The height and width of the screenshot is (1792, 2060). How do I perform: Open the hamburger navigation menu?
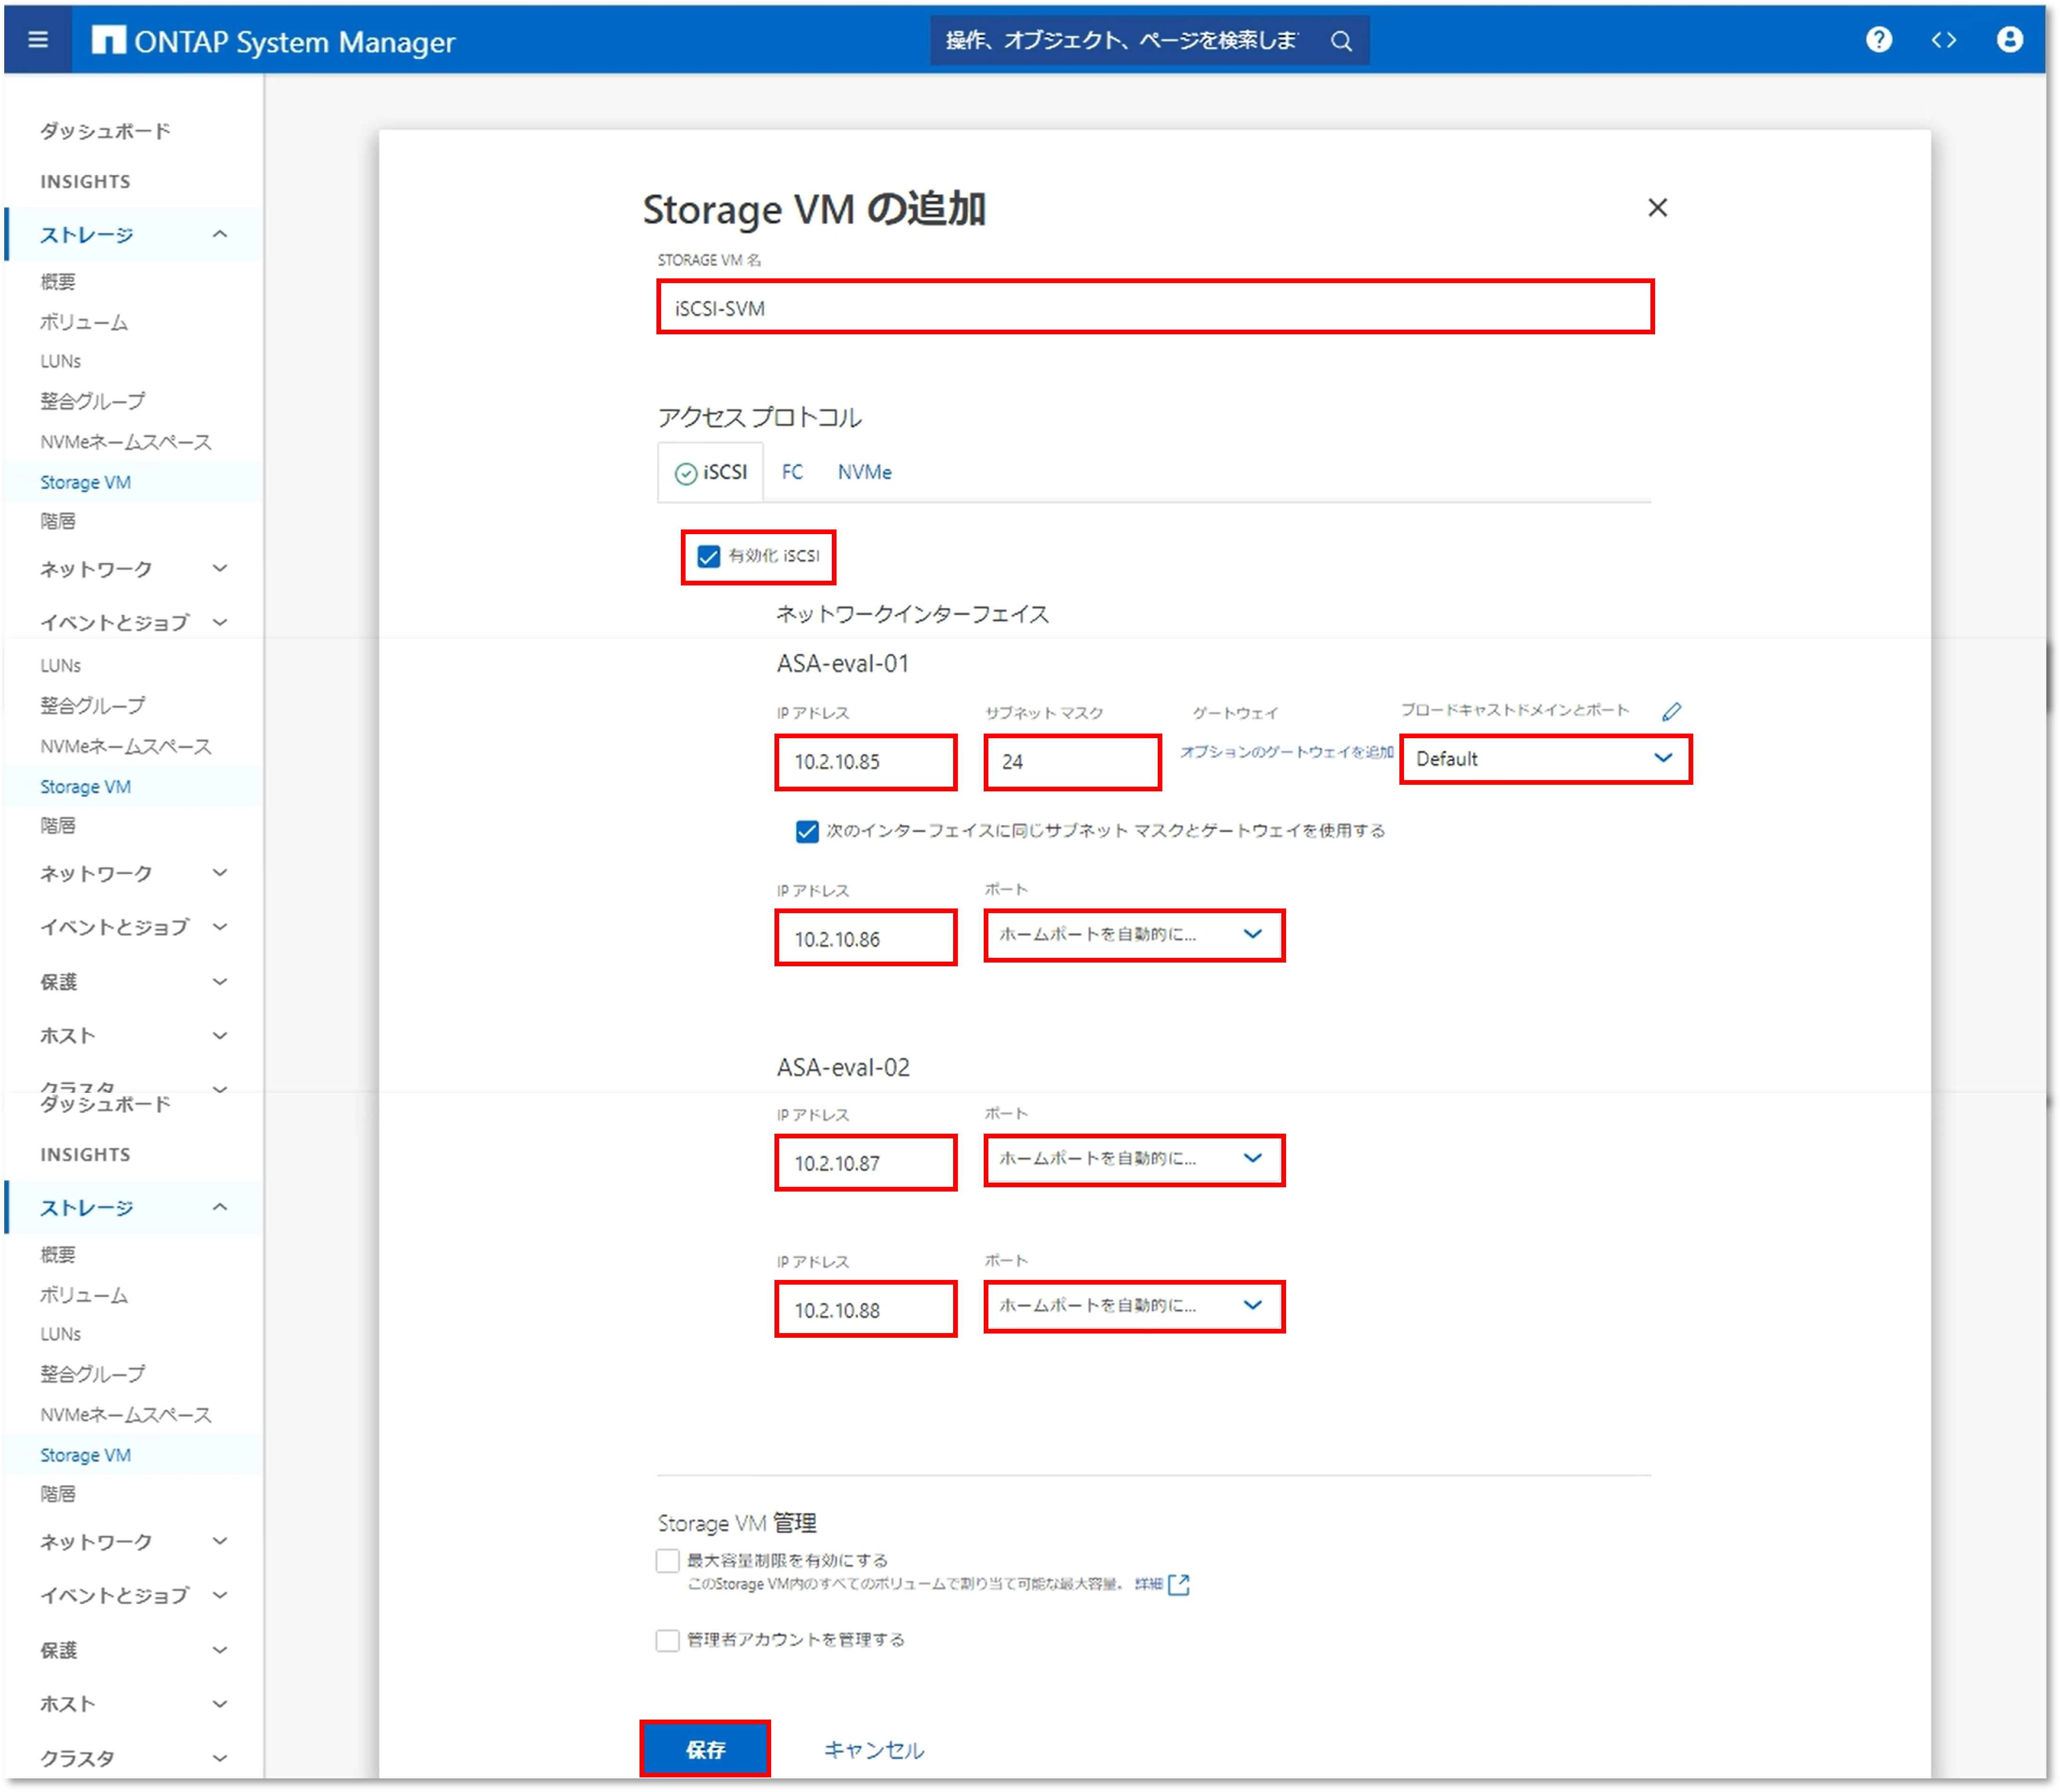tap(38, 40)
